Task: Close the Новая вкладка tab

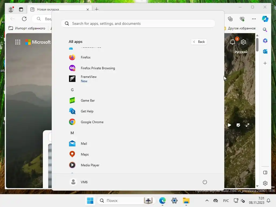Action: (x=88, y=9)
